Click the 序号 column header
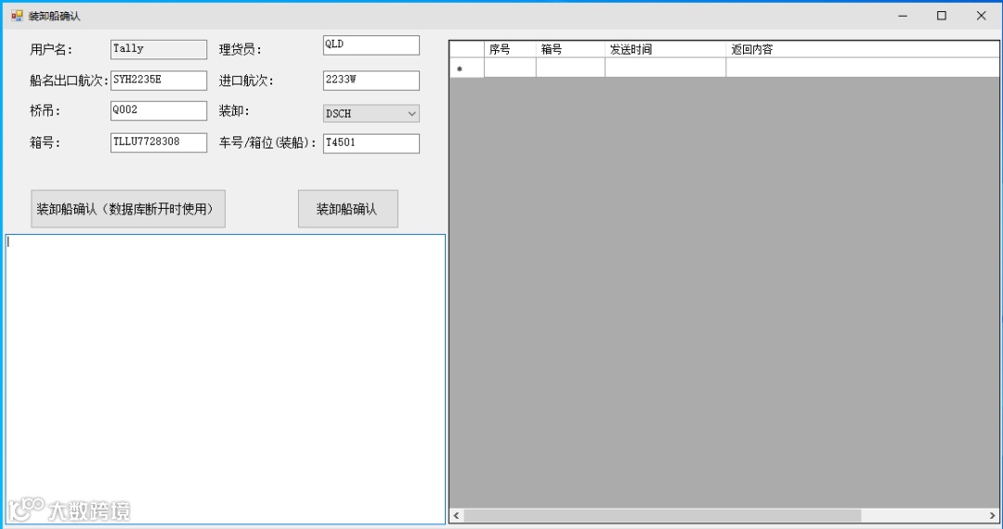The height and width of the screenshot is (529, 1003). 510,49
